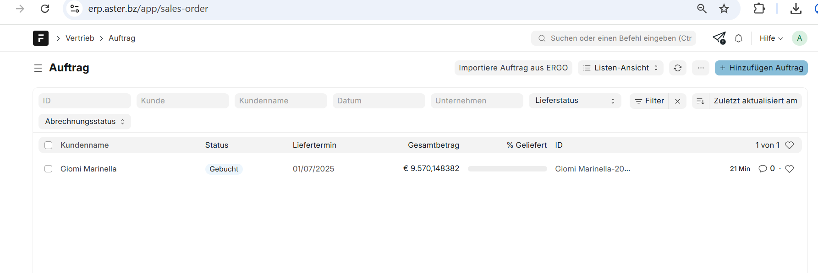Open the Listen-Ansicht view switcher
This screenshot has height=273, width=818.
620,68
